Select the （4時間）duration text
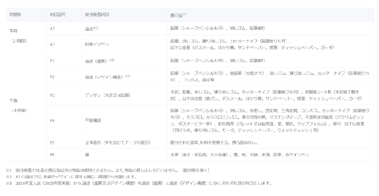Viewport: 379px width, 196px height. [19, 110]
